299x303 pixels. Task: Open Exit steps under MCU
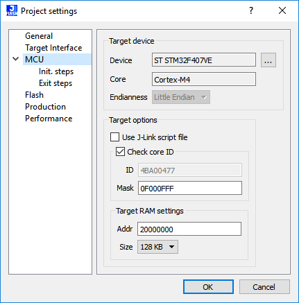pyautogui.click(x=55, y=83)
